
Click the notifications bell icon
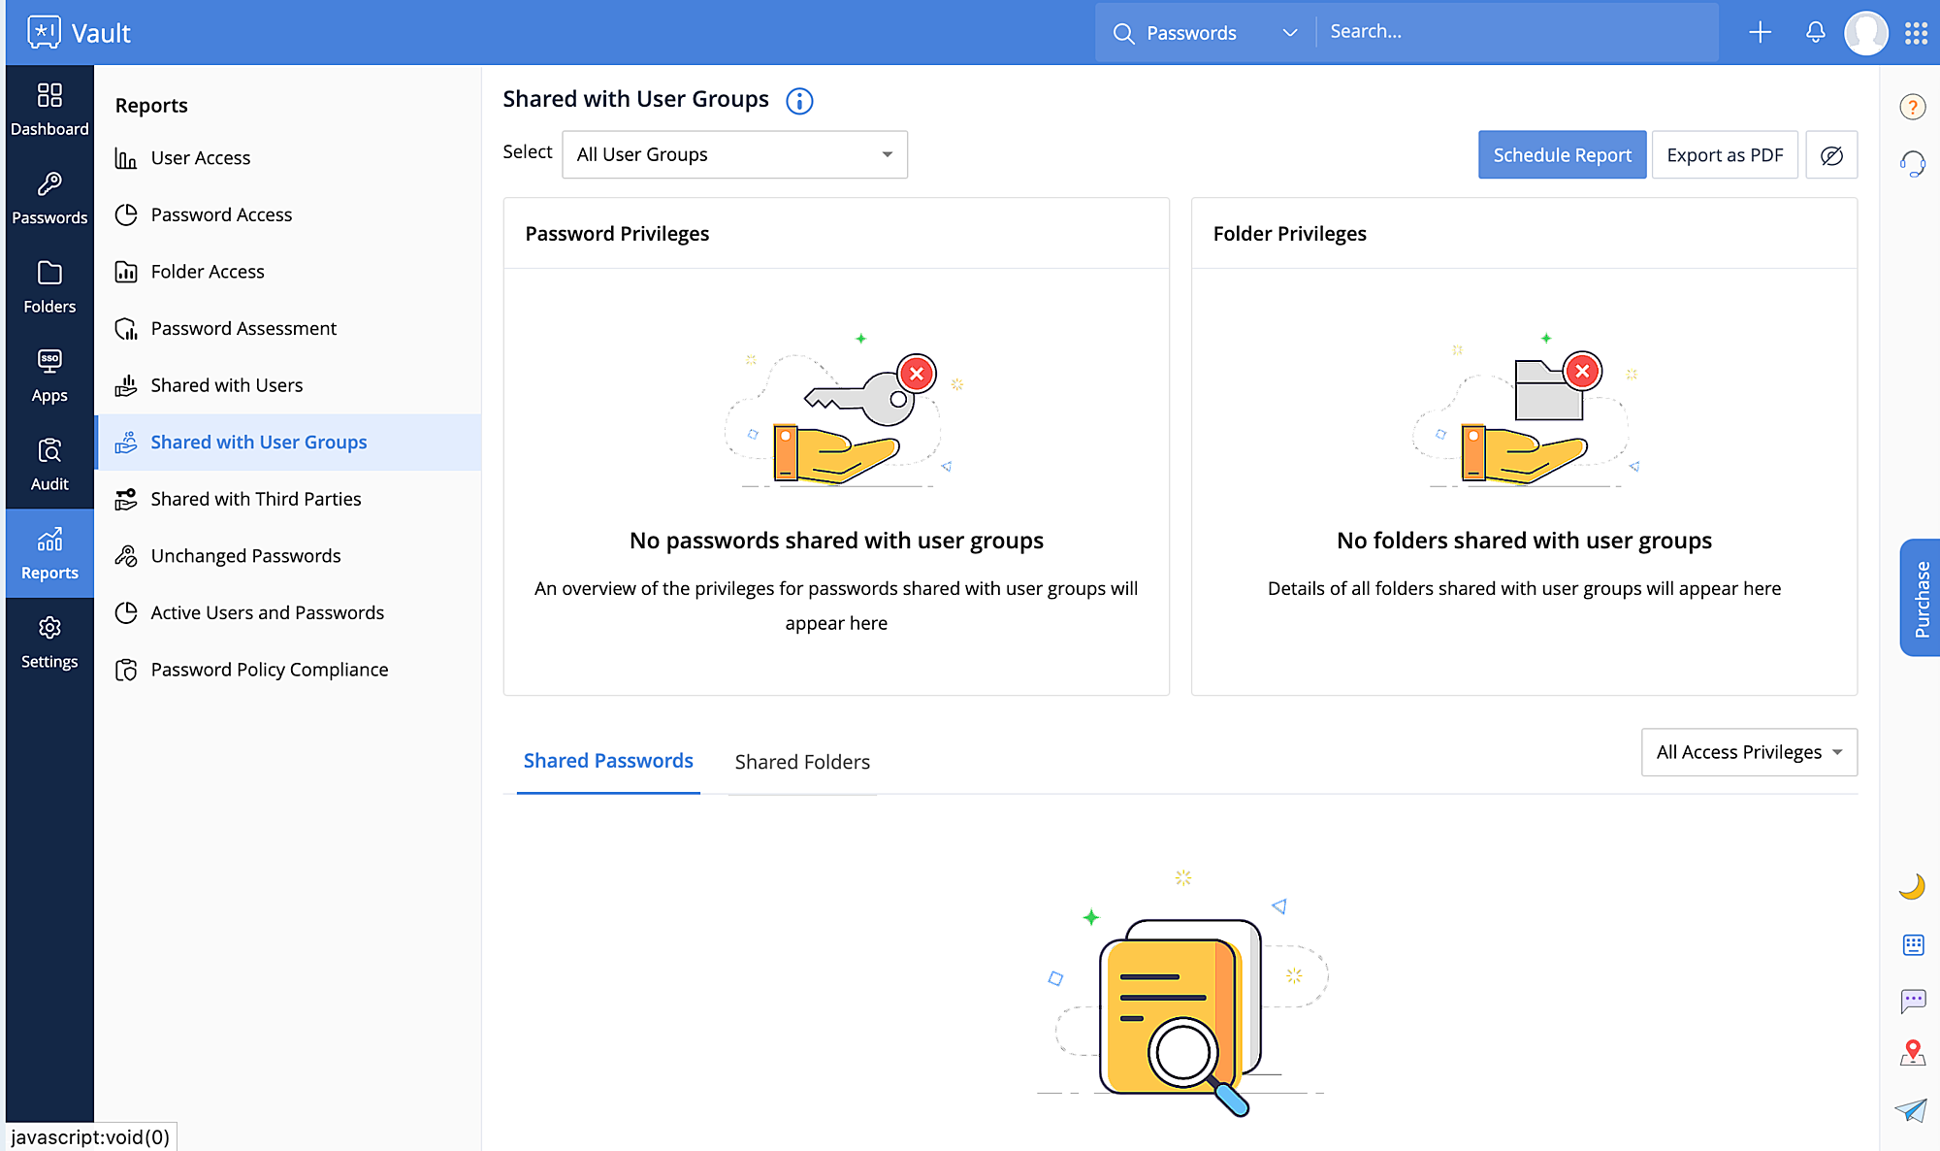(1815, 32)
